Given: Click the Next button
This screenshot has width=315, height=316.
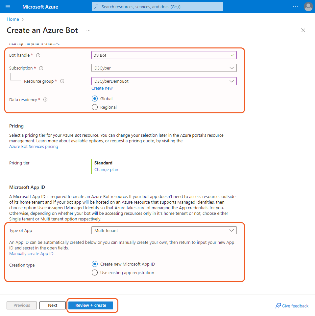Looking at the screenshot, I should pyautogui.click(x=53, y=305).
